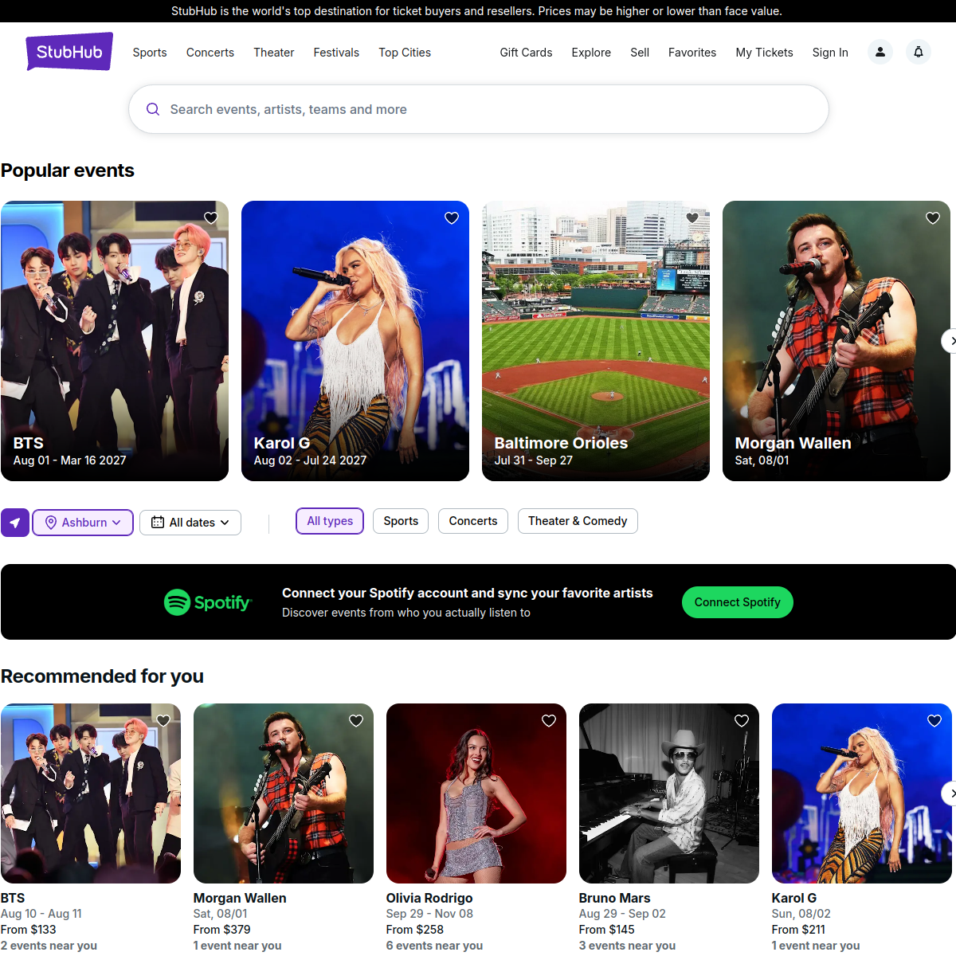Screen dimensions: 956x956
Task: Heart the Olivia Rodrigo card
Action: [549, 721]
